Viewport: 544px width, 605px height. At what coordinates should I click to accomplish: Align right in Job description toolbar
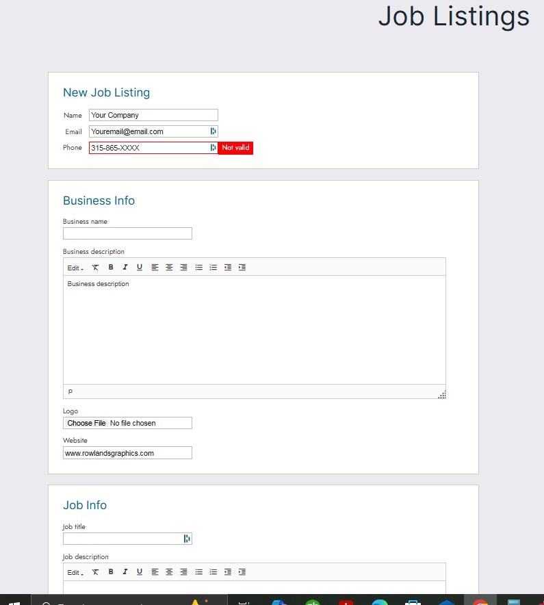coord(183,571)
